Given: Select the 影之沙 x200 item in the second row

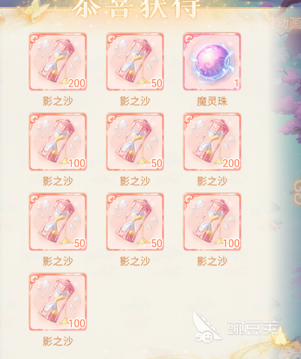Looking at the screenshot, I should 212,141.
